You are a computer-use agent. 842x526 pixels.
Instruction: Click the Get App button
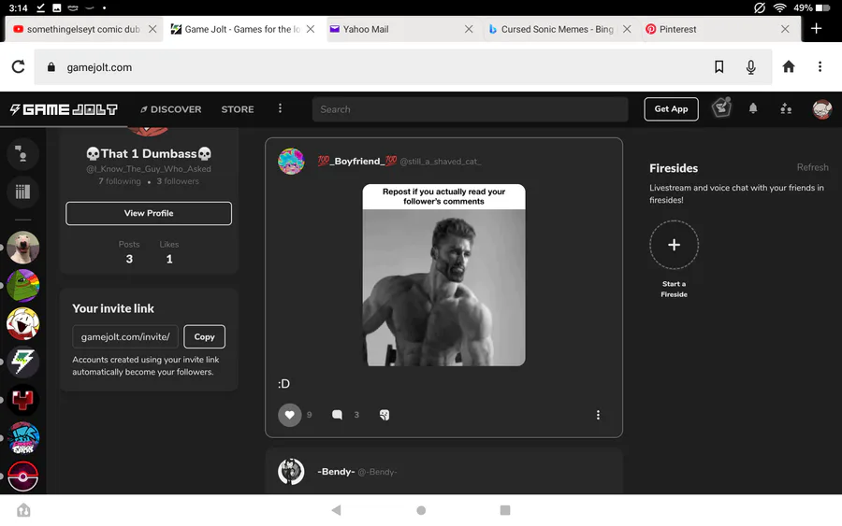click(x=671, y=109)
